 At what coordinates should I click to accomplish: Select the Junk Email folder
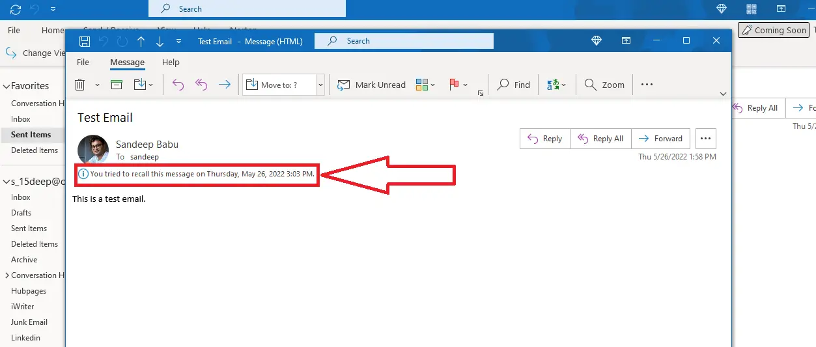(x=29, y=322)
